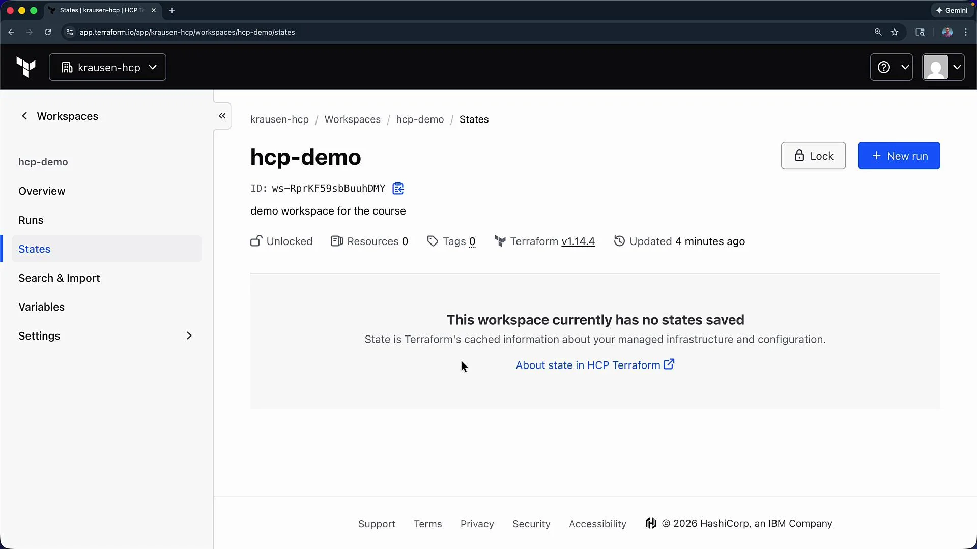Open a new browser tab
The image size is (977, 549).
172,10
